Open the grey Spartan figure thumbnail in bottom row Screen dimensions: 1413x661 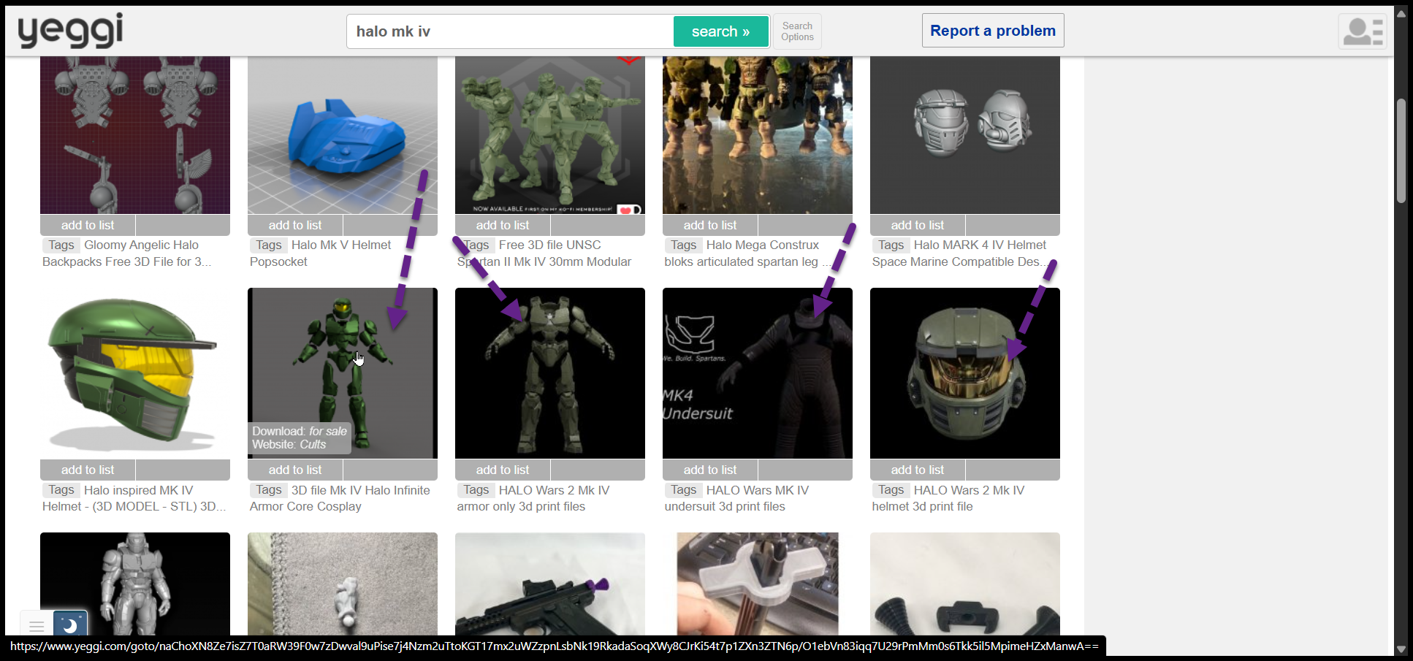pyautogui.click(x=135, y=584)
